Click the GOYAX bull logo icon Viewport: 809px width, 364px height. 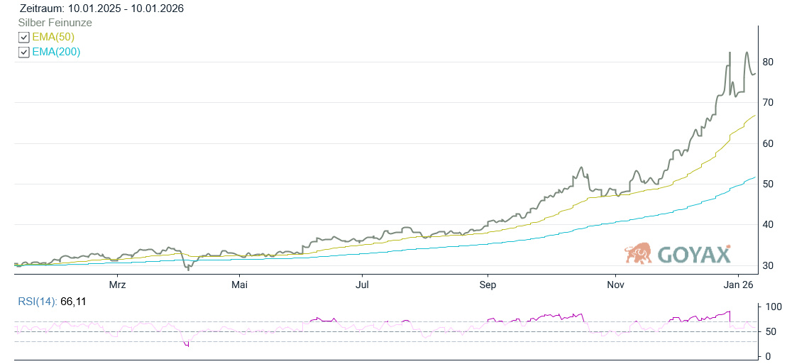coord(638,253)
